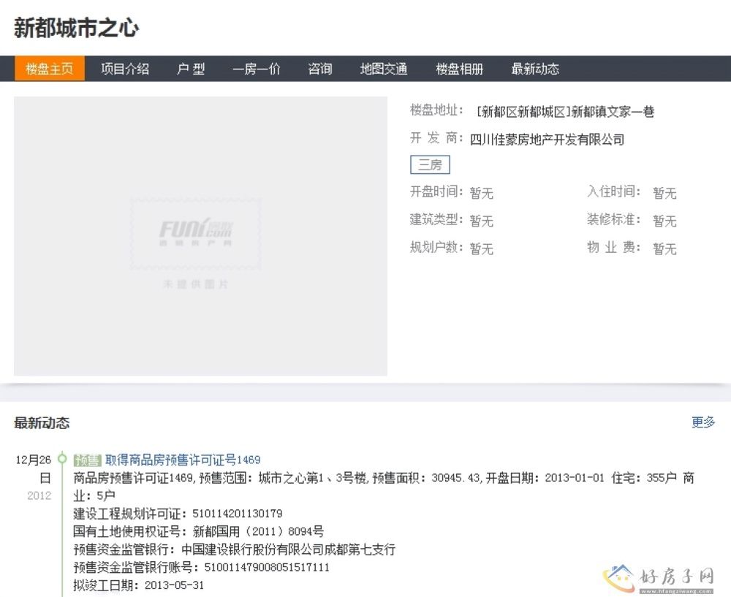This screenshot has width=731, height=597.
Task: Select the 一房一价 tab
Action: tap(256, 69)
